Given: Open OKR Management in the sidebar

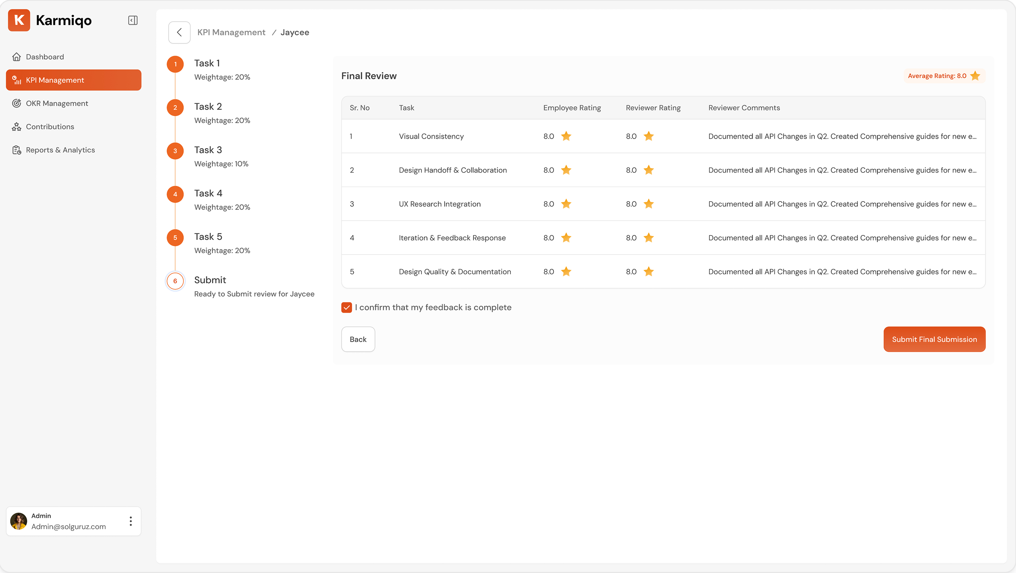Looking at the screenshot, I should [x=73, y=103].
